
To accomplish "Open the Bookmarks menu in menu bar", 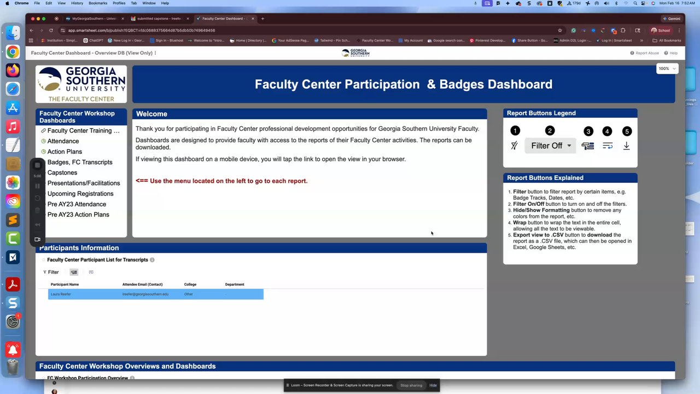I will pos(98,3).
